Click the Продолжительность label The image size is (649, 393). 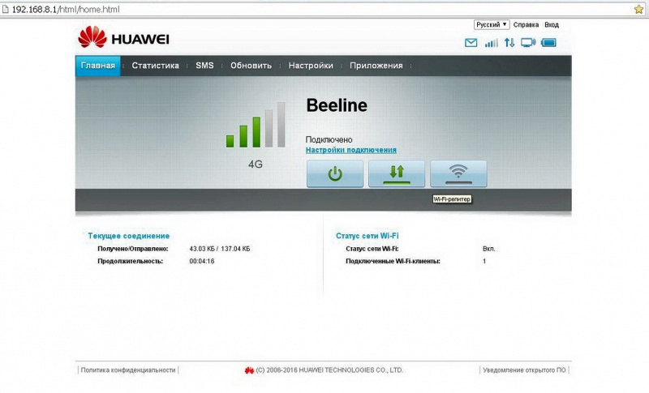[130, 261]
